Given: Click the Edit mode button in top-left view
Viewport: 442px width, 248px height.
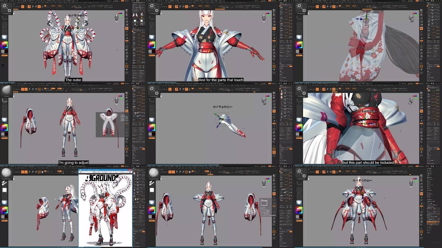Looking at the screenshot, I should (x=22, y=7).
